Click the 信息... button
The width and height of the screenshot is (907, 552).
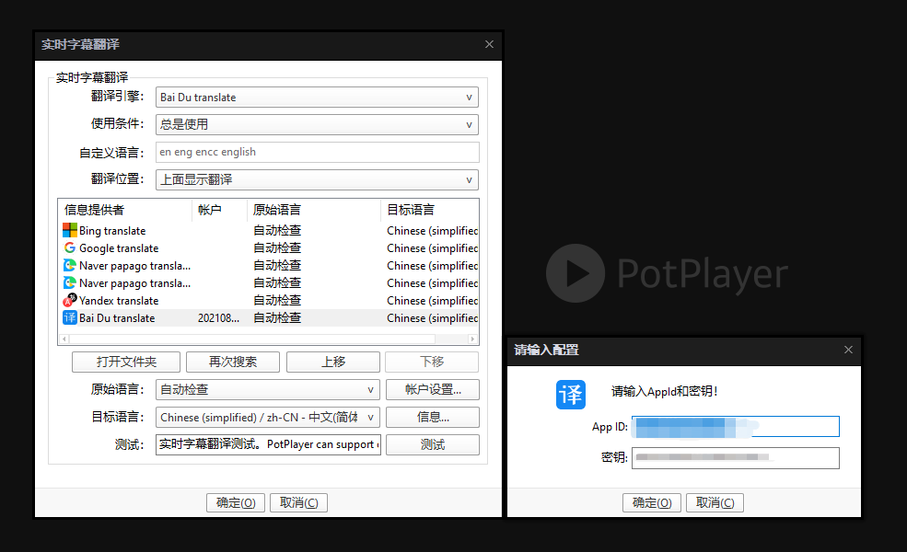point(433,418)
